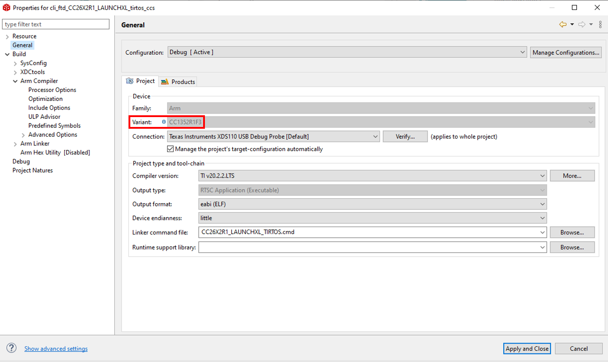
Task: Expand the Resource tree node
Action: coord(7,36)
